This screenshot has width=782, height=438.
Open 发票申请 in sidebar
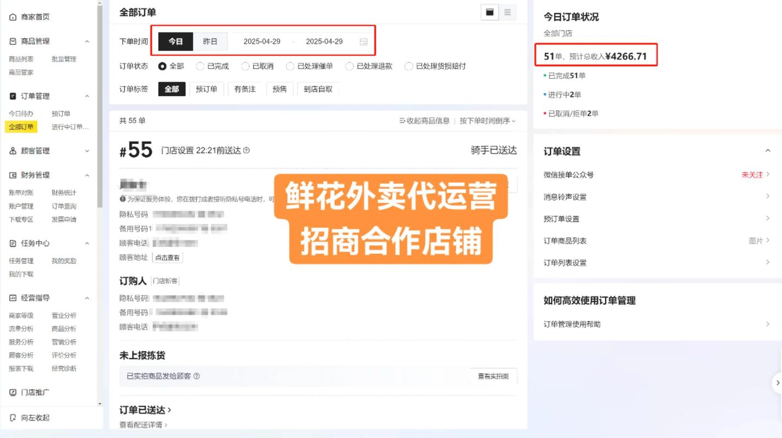click(x=64, y=220)
